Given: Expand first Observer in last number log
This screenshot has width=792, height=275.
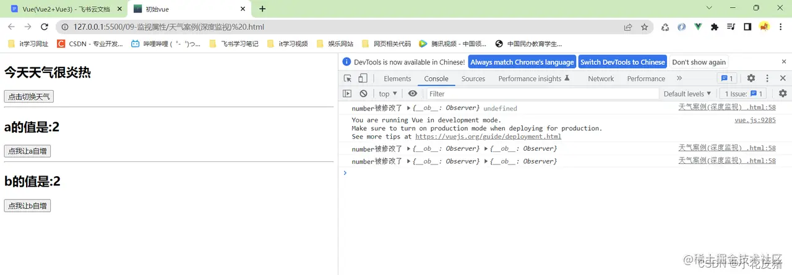Looking at the screenshot, I should tap(409, 161).
